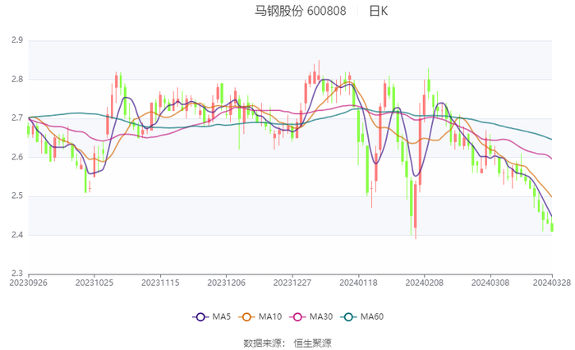Click the 20231227 date tick label
Viewport: 575px width, 350px height.
click(292, 283)
